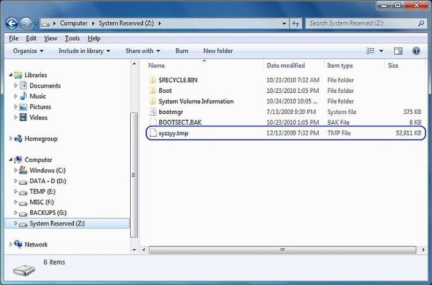Open the Tools menu
This screenshot has height=285, width=432.
(72, 39)
